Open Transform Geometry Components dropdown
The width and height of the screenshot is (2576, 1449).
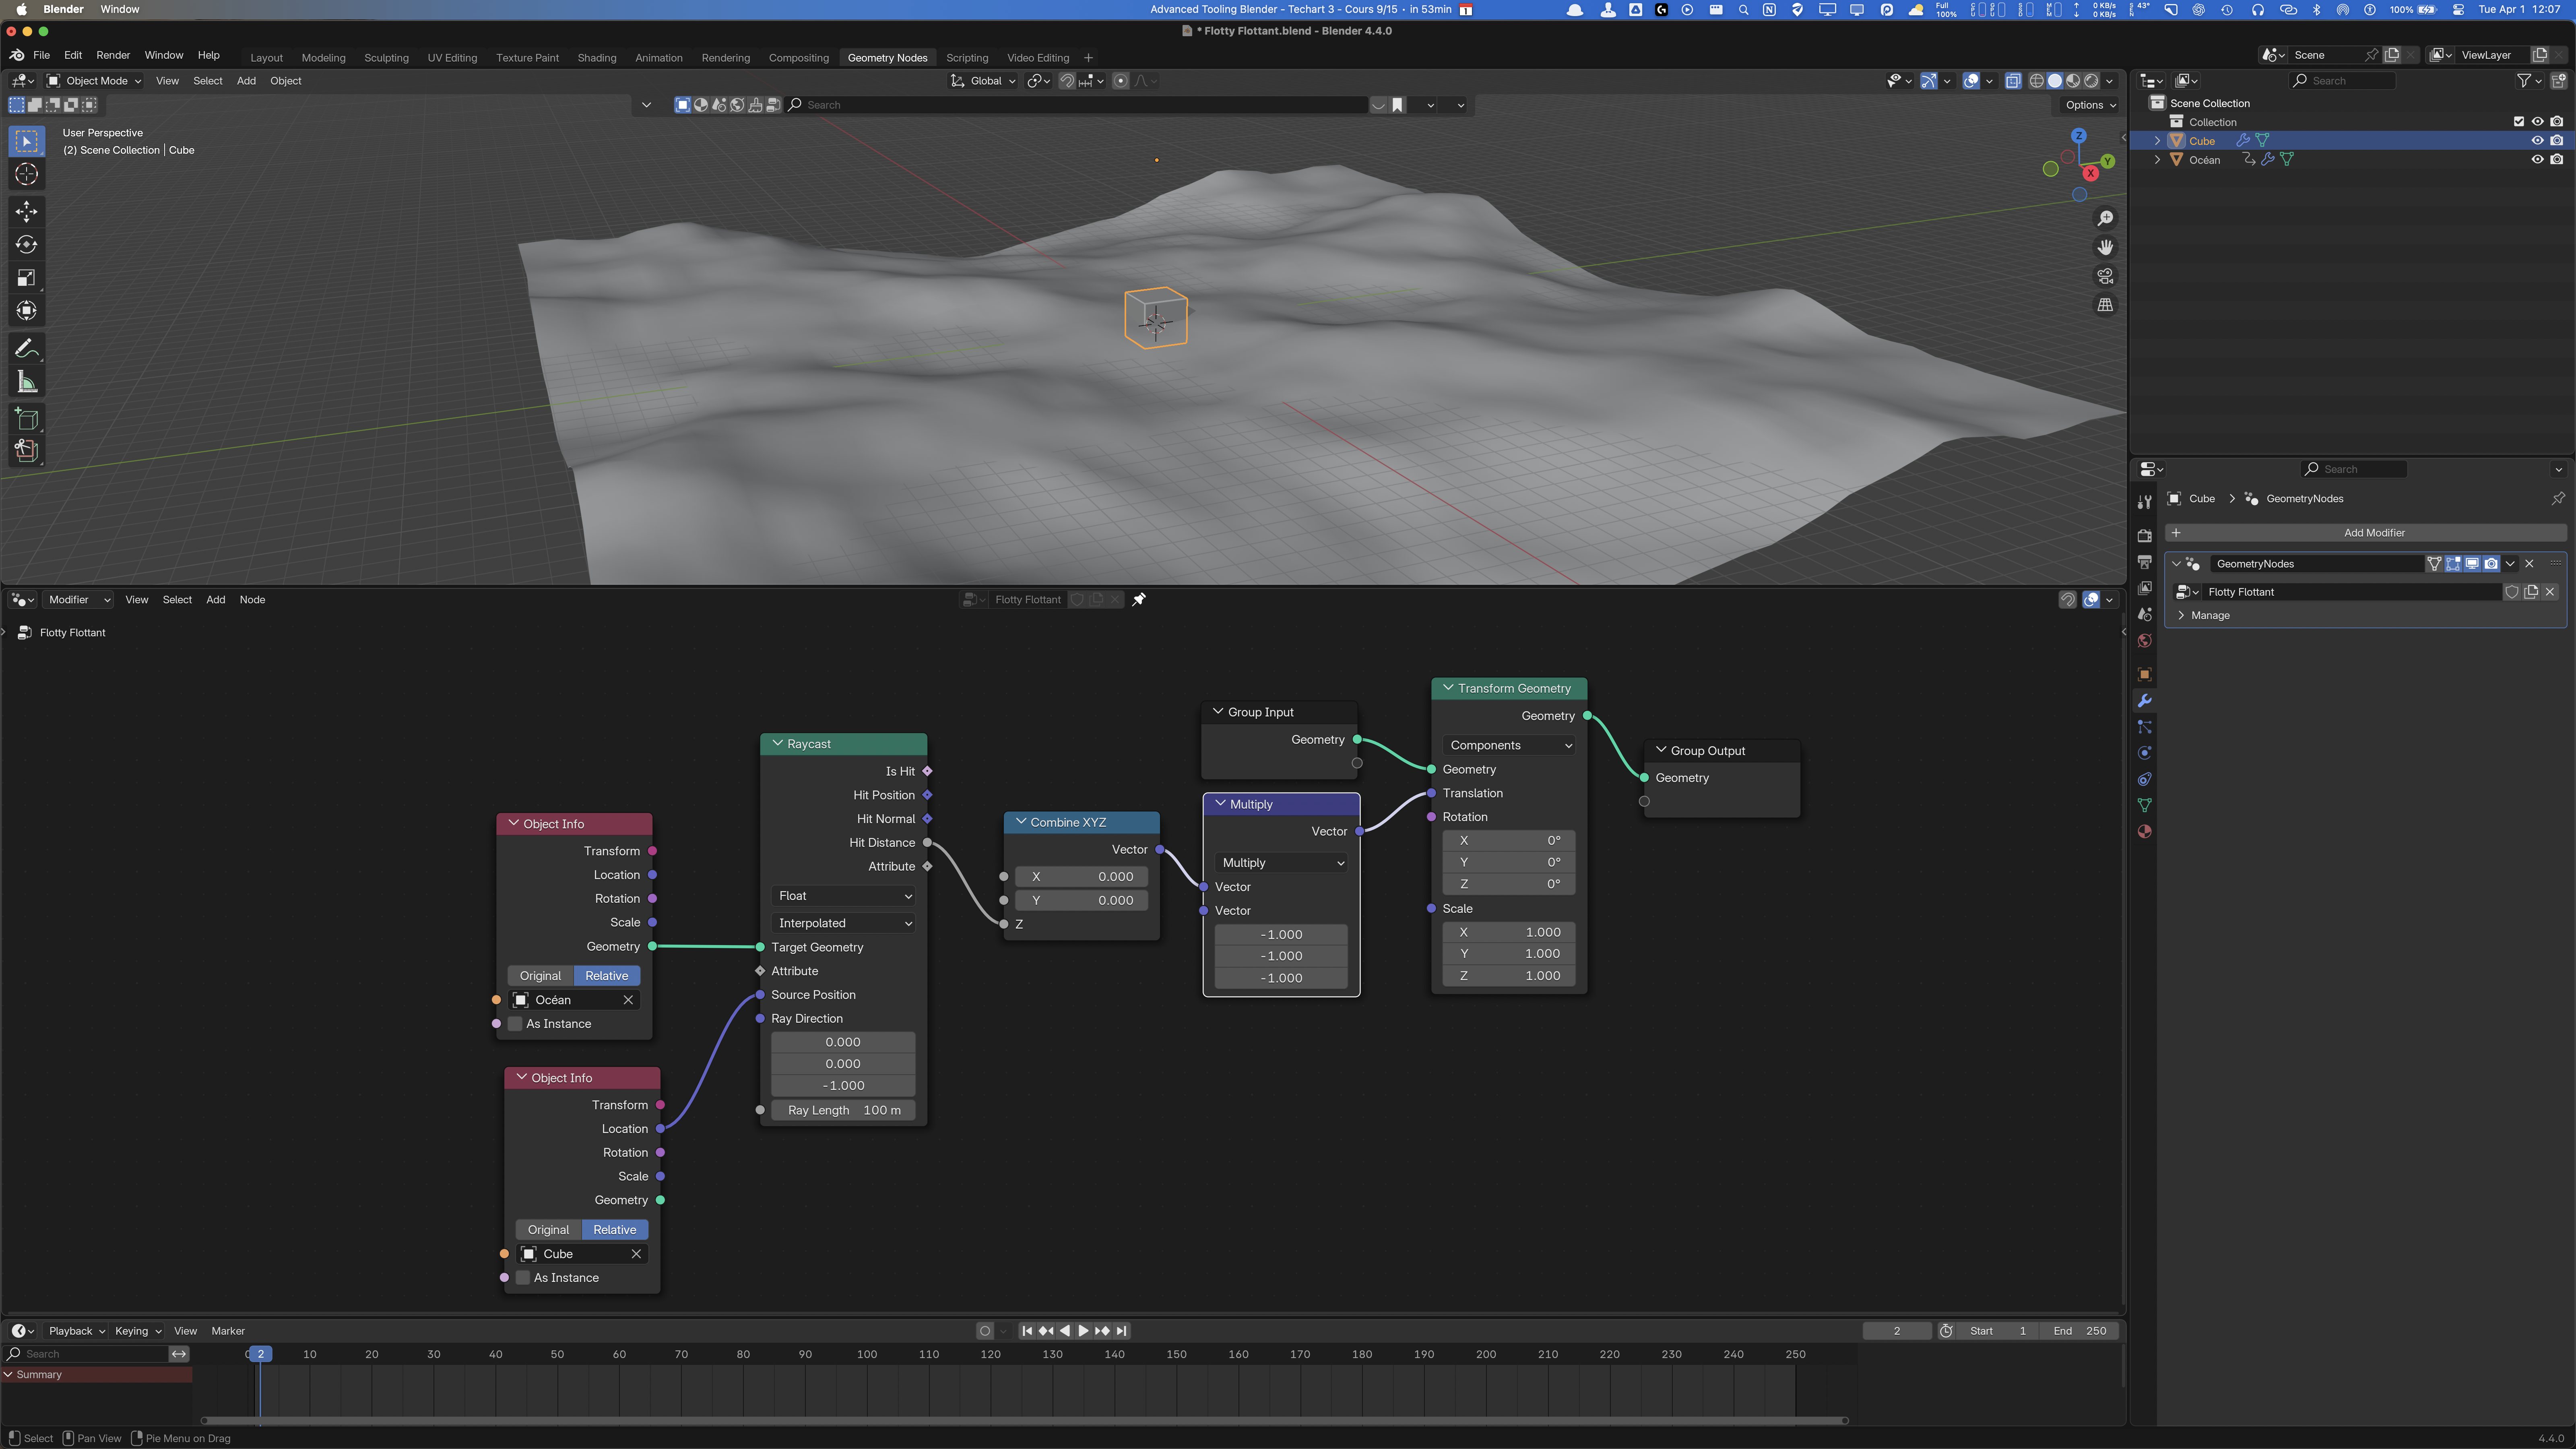[1509, 745]
